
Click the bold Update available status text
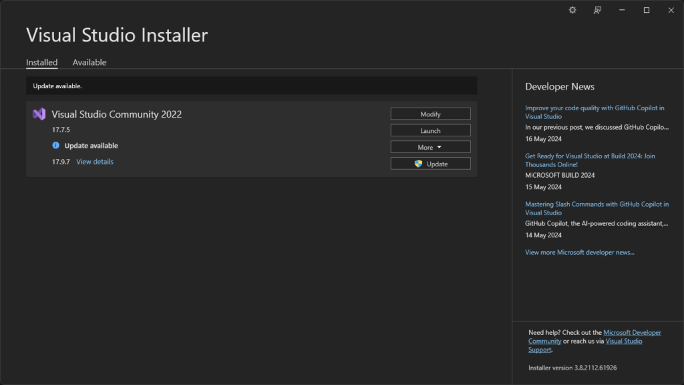click(x=91, y=146)
